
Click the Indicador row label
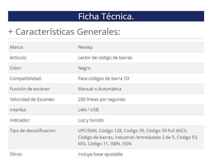click(x=20, y=120)
